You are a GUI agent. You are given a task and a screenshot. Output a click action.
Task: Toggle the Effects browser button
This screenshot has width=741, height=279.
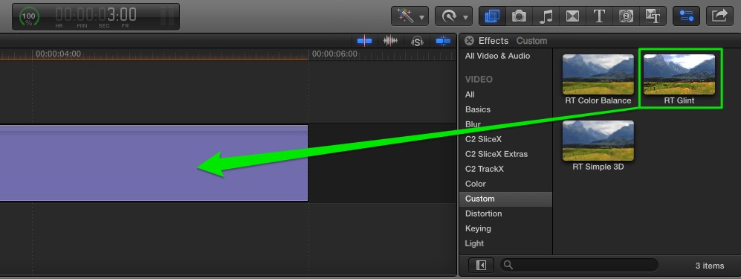click(492, 16)
